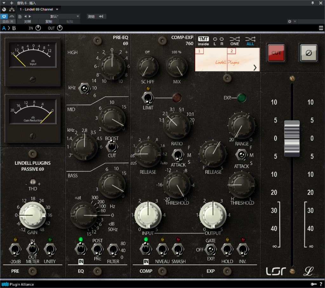Toggle the -20dB pad switch

pyautogui.click(x=15, y=250)
